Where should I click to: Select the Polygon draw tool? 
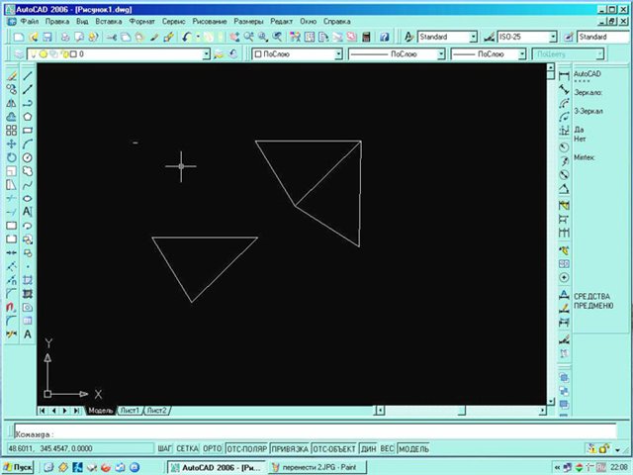(28, 116)
